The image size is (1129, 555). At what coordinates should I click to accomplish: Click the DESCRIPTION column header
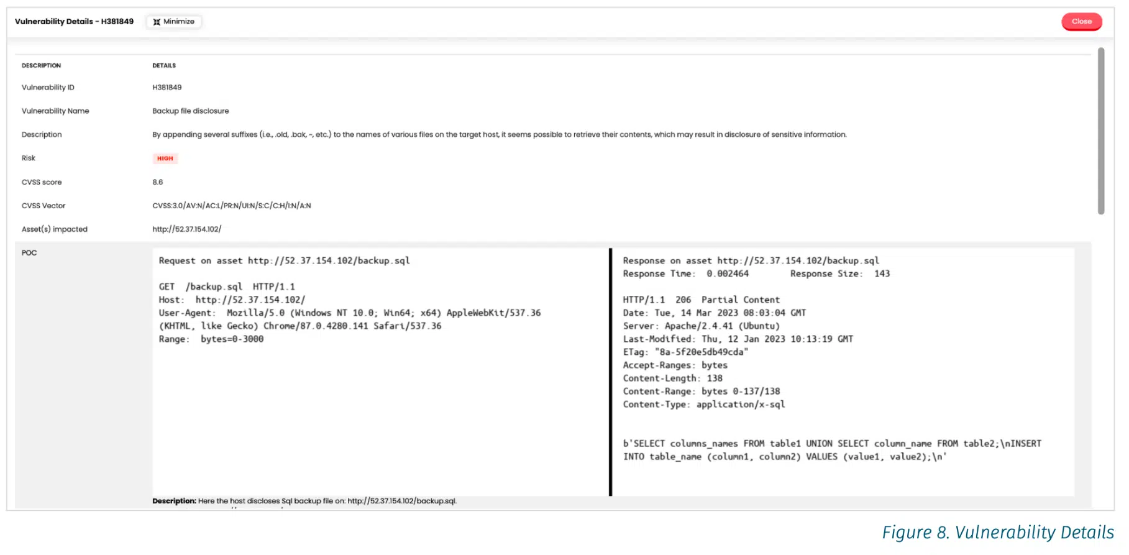42,65
